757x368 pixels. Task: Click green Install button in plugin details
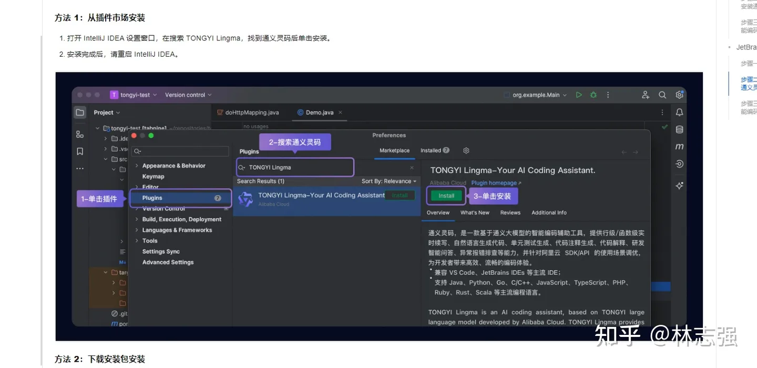pyautogui.click(x=446, y=196)
